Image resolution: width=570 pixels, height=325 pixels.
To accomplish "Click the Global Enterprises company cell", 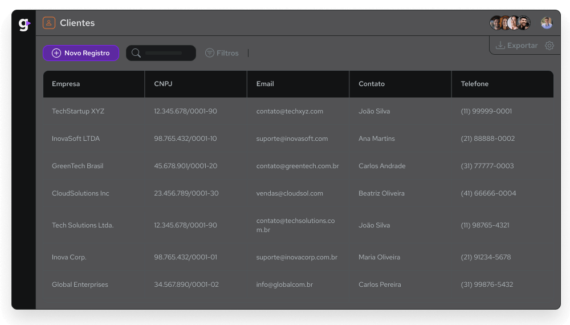I will click(x=80, y=285).
